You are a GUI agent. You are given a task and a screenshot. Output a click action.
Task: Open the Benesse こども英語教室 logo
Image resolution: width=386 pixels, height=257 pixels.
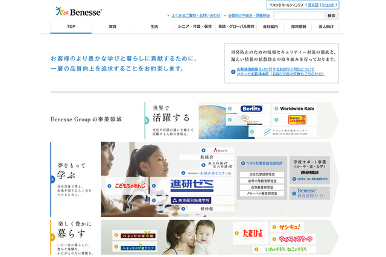coord(297,120)
